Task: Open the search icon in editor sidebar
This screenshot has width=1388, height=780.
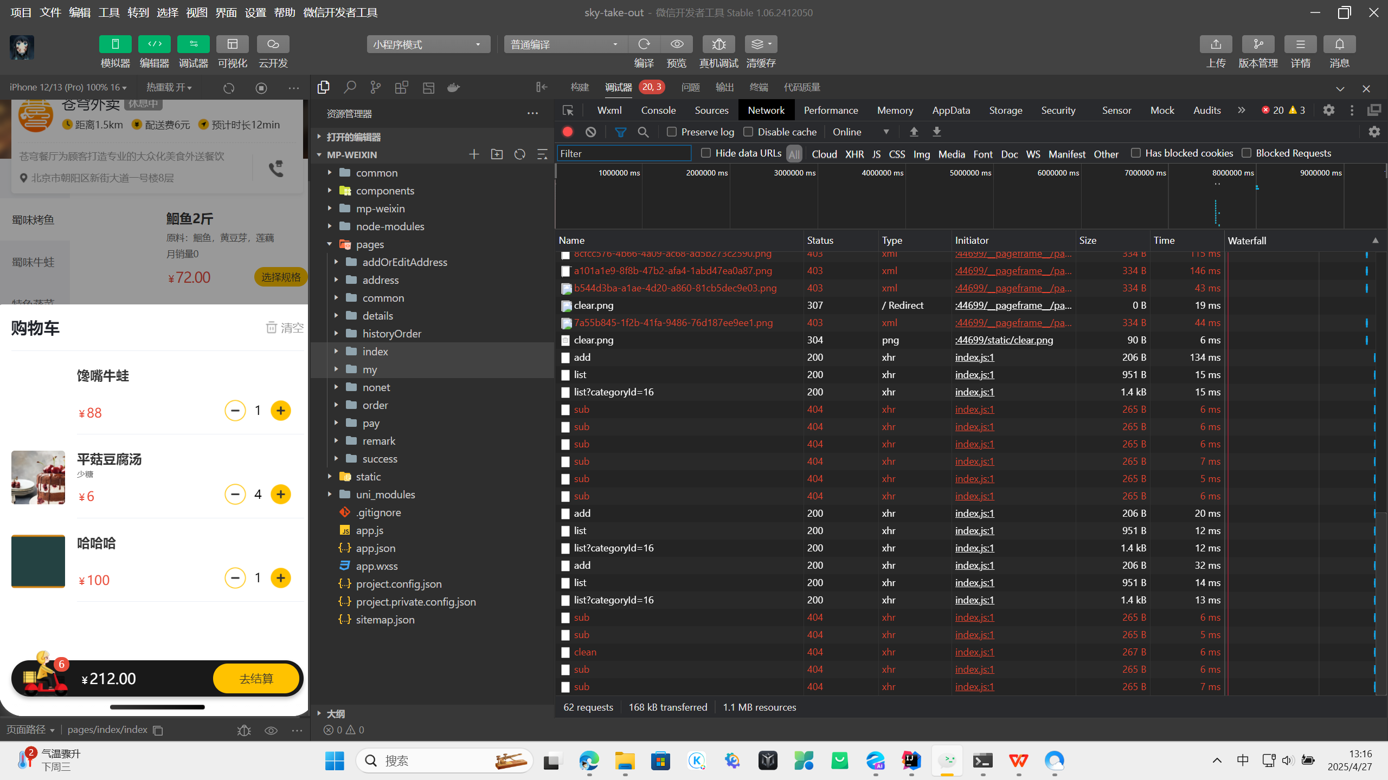Action: click(x=350, y=88)
